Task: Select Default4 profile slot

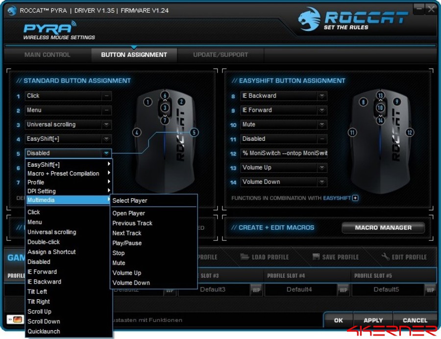Action: [x=299, y=289]
